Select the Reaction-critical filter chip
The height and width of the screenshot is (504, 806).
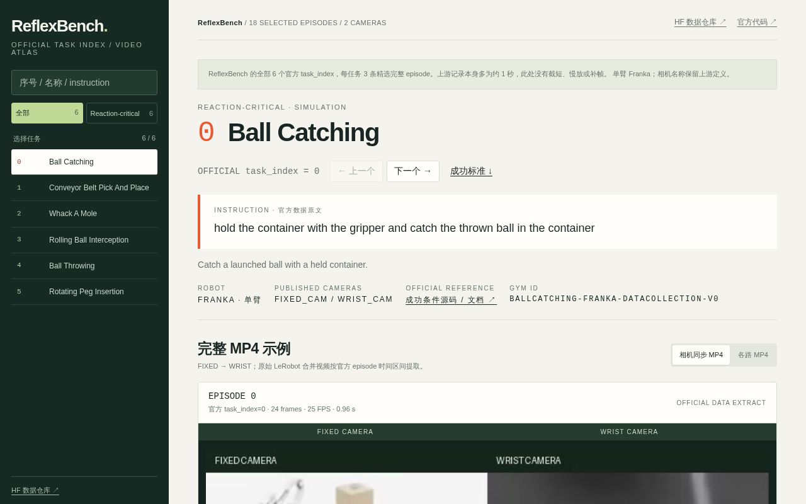tap(122, 113)
